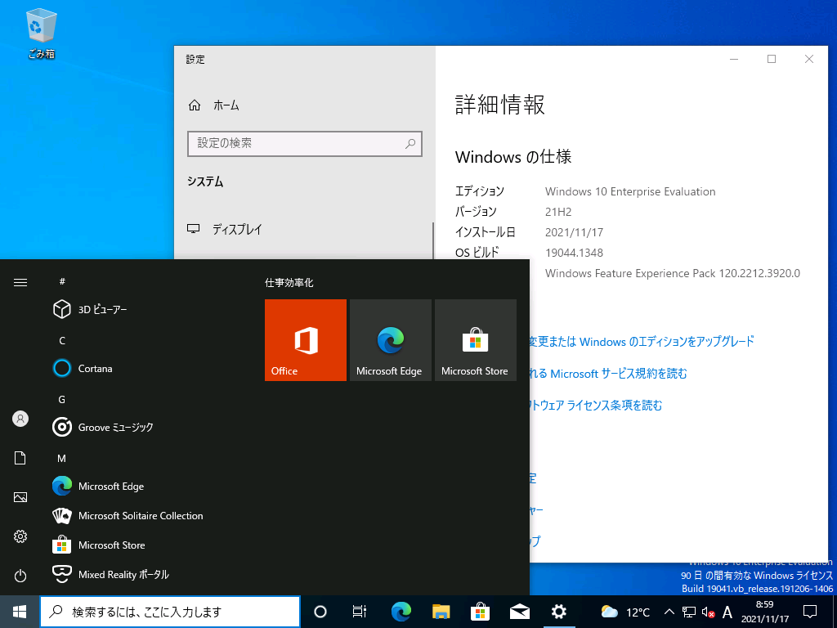The image size is (837, 628).
Task: Open the Microsoft Store tile
Action: click(x=475, y=339)
